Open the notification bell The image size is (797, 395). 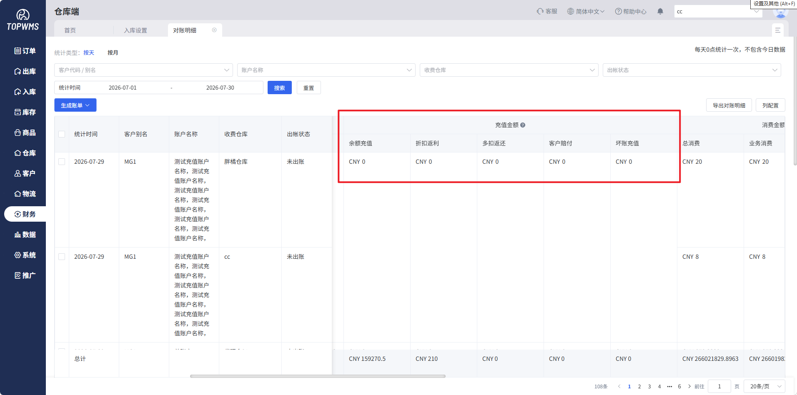click(x=660, y=11)
